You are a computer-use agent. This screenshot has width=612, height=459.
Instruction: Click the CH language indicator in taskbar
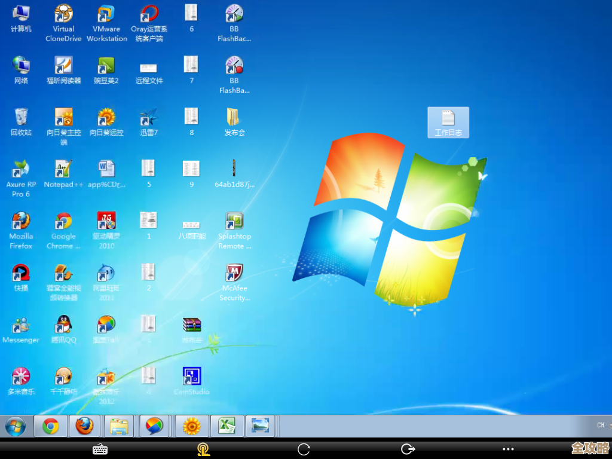click(601, 425)
